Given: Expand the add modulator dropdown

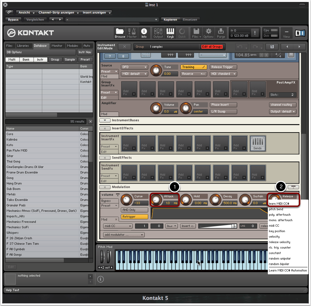Looking at the screenshot, I should click(124, 235).
